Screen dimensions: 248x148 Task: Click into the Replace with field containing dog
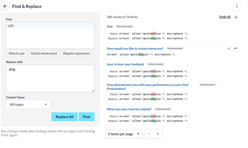coord(50,79)
